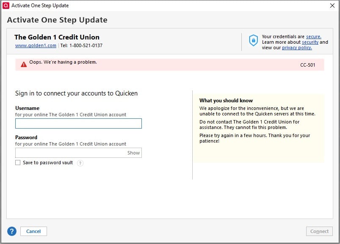Click 'The Golden 1 Credit Union' heading

57,37
